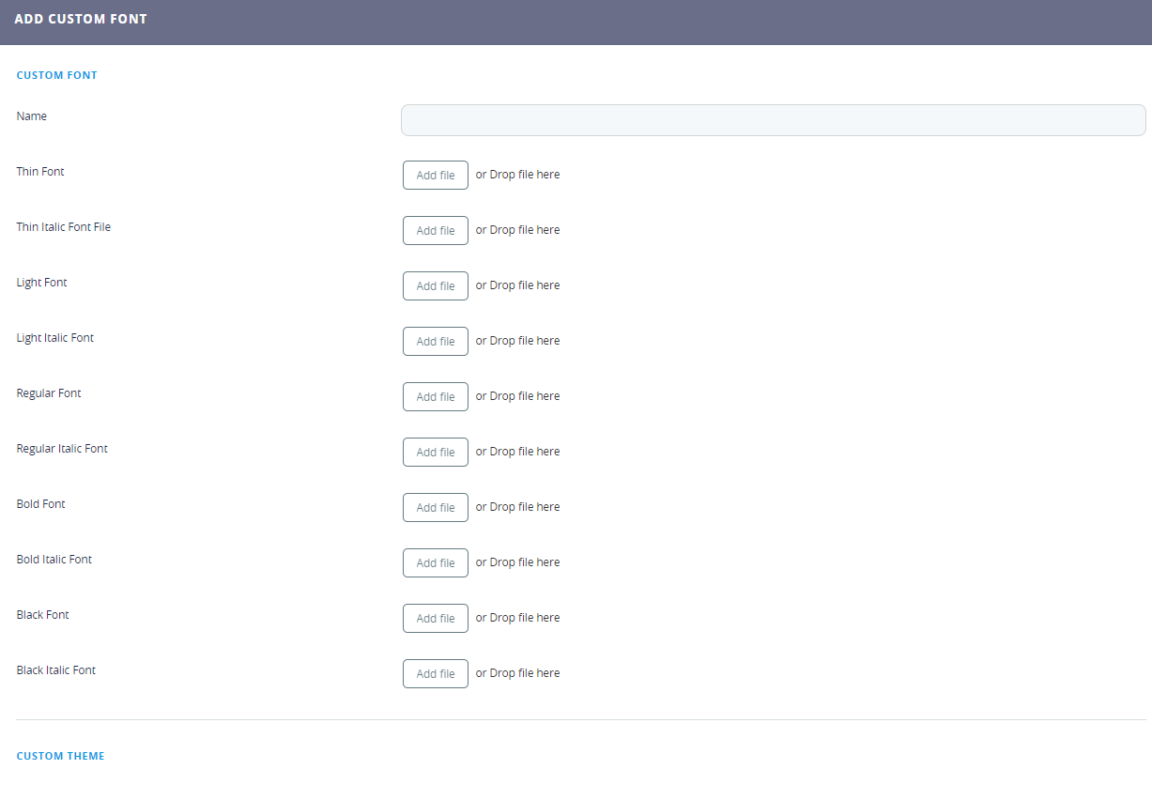Screen dimensions: 1152x800
Task: Click the Custom Theme section heading
Action: (60, 756)
